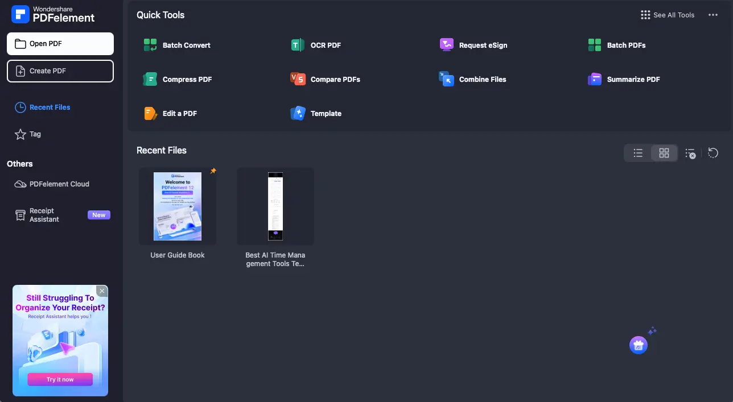The height and width of the screenshot is (402, 733).
Task: Expand the three-dots Quick Tools menu
Action: tap(713, 15)
